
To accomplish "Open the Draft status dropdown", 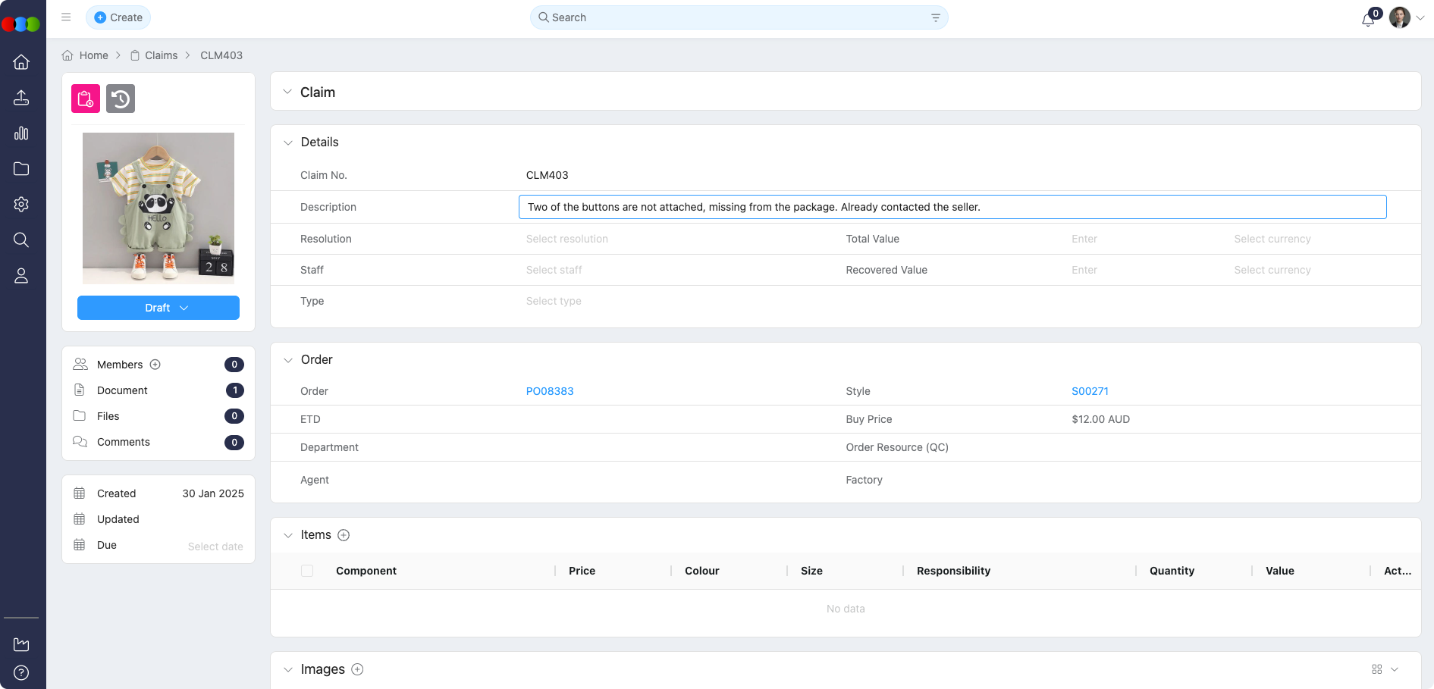I will pyautogui.click(x=158, y=308).
